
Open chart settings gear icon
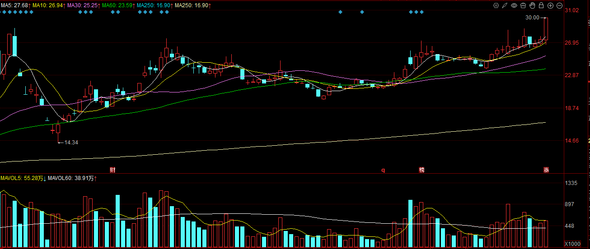pyautogui.click(x=496, y=5)
